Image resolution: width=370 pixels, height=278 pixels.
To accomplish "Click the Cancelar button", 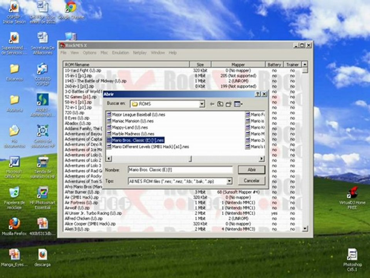I will 252,181.
